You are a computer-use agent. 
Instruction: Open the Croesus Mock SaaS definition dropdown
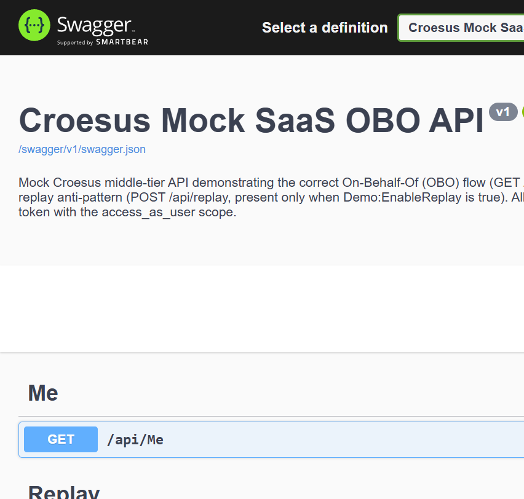(x=461, y=28)
